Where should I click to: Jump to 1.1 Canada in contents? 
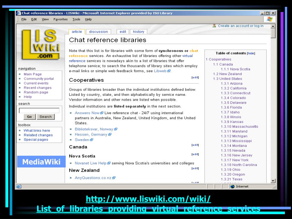coord(223,64)
